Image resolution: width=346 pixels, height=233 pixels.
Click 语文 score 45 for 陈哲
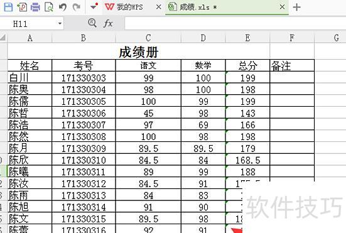click(x=148, y=113)
